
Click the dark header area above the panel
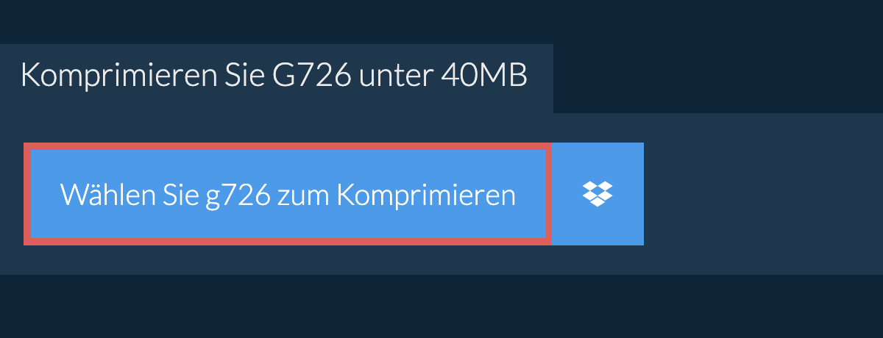(x=441, y=22)
